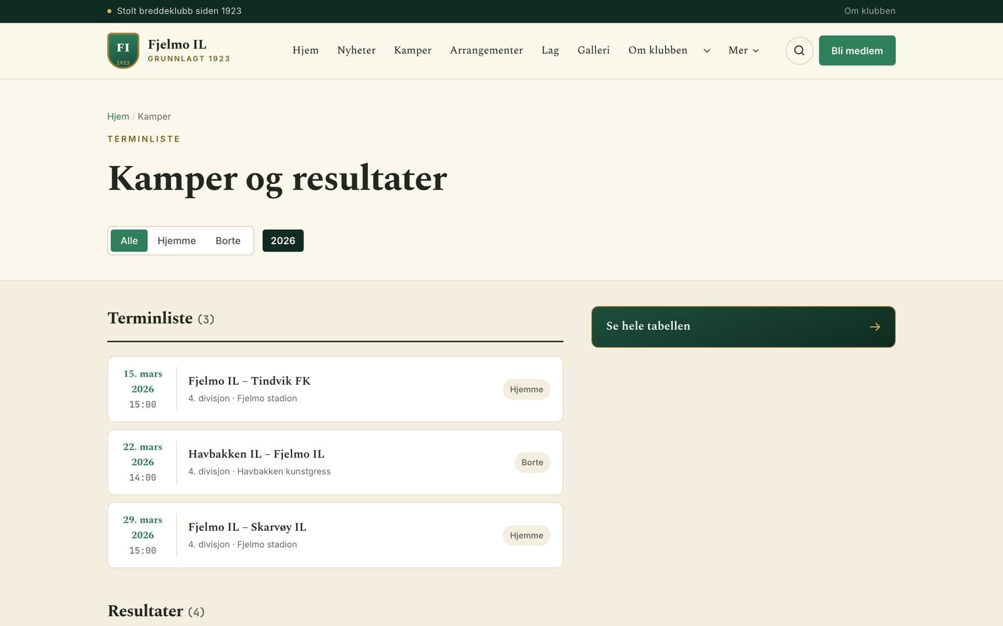Open the Nyheter nav item
The image size is (1003, 626).
point(356,51)
